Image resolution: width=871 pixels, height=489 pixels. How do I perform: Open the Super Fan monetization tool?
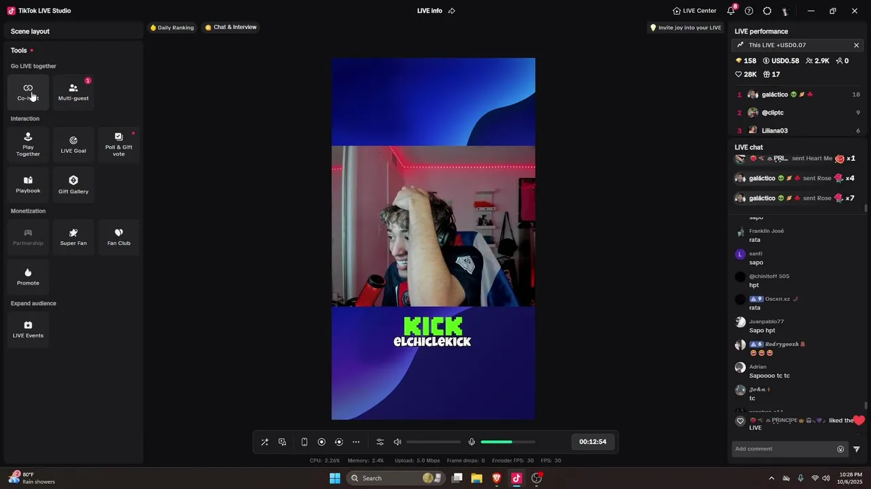[73, 237]
